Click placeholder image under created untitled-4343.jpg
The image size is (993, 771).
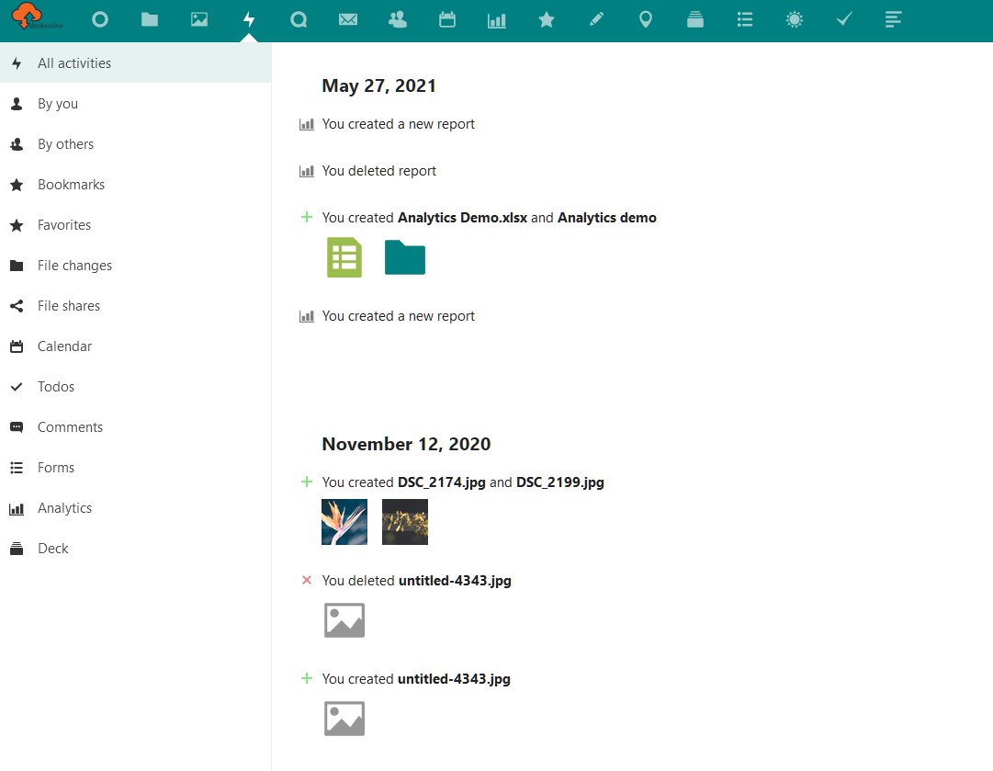coord(344,719)
